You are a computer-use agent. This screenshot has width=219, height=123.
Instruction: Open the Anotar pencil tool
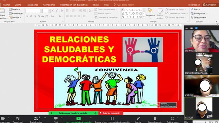(138, 118)
